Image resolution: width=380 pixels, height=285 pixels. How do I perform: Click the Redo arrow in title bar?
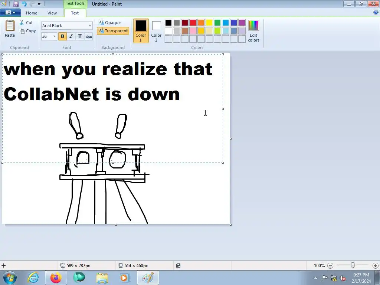[x=32, y=4]
